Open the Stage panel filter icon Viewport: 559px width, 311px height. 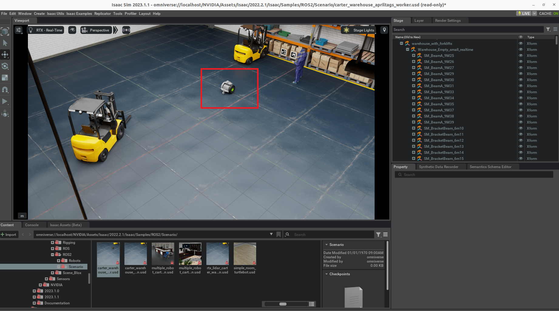click(548, 29)
